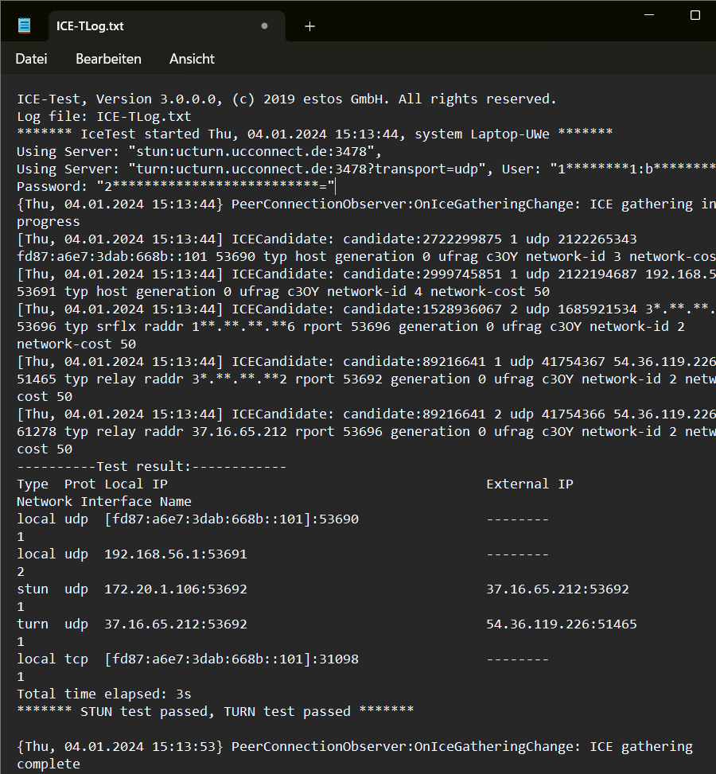Image resolution: width=716 pixels, height=774 pixels.
Task: Select the ICE-TLog.txt tab
Action: (143, 26)
